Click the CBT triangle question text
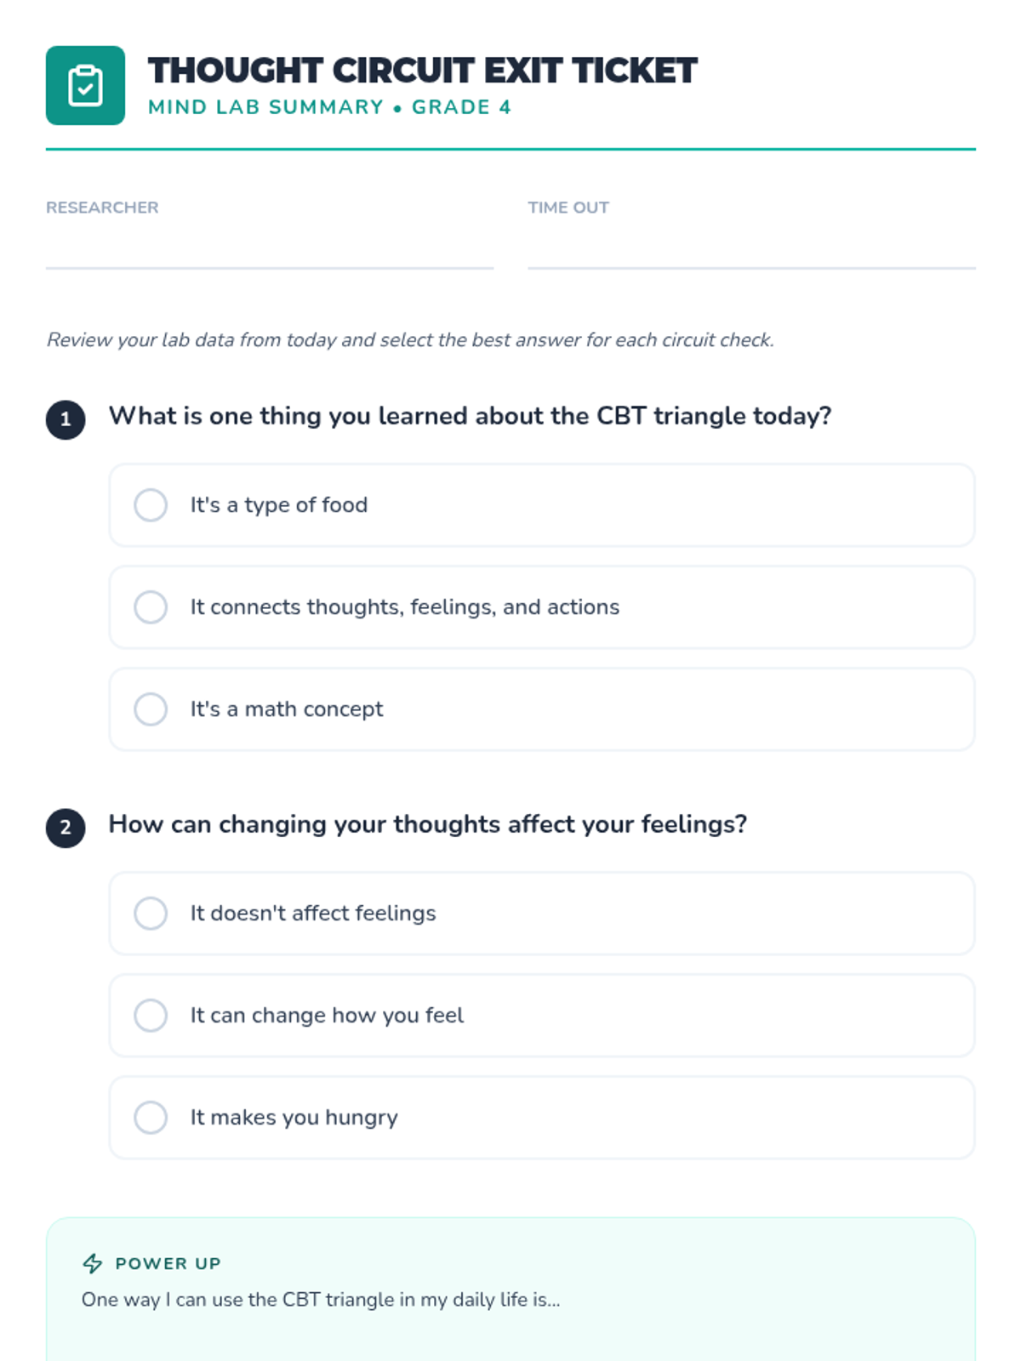Image resolution: width=1021 pixels, height=1361 pixels. pos(470,416)
